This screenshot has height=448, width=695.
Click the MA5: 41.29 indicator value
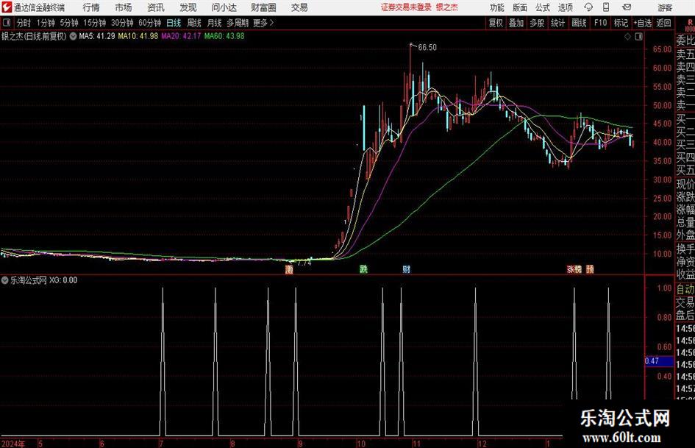point(96,36)
